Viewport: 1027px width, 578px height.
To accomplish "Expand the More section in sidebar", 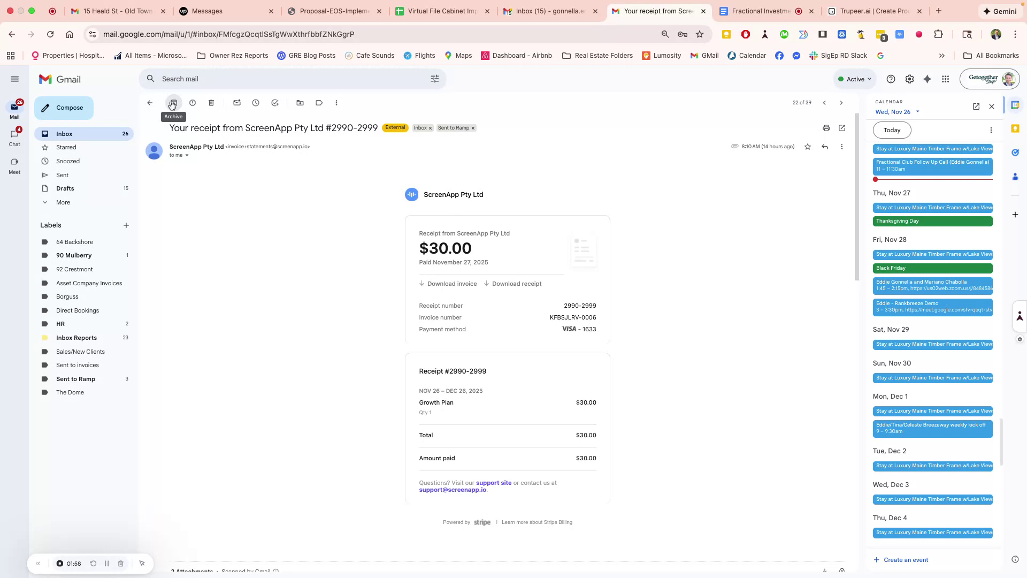I will [63, 202].
